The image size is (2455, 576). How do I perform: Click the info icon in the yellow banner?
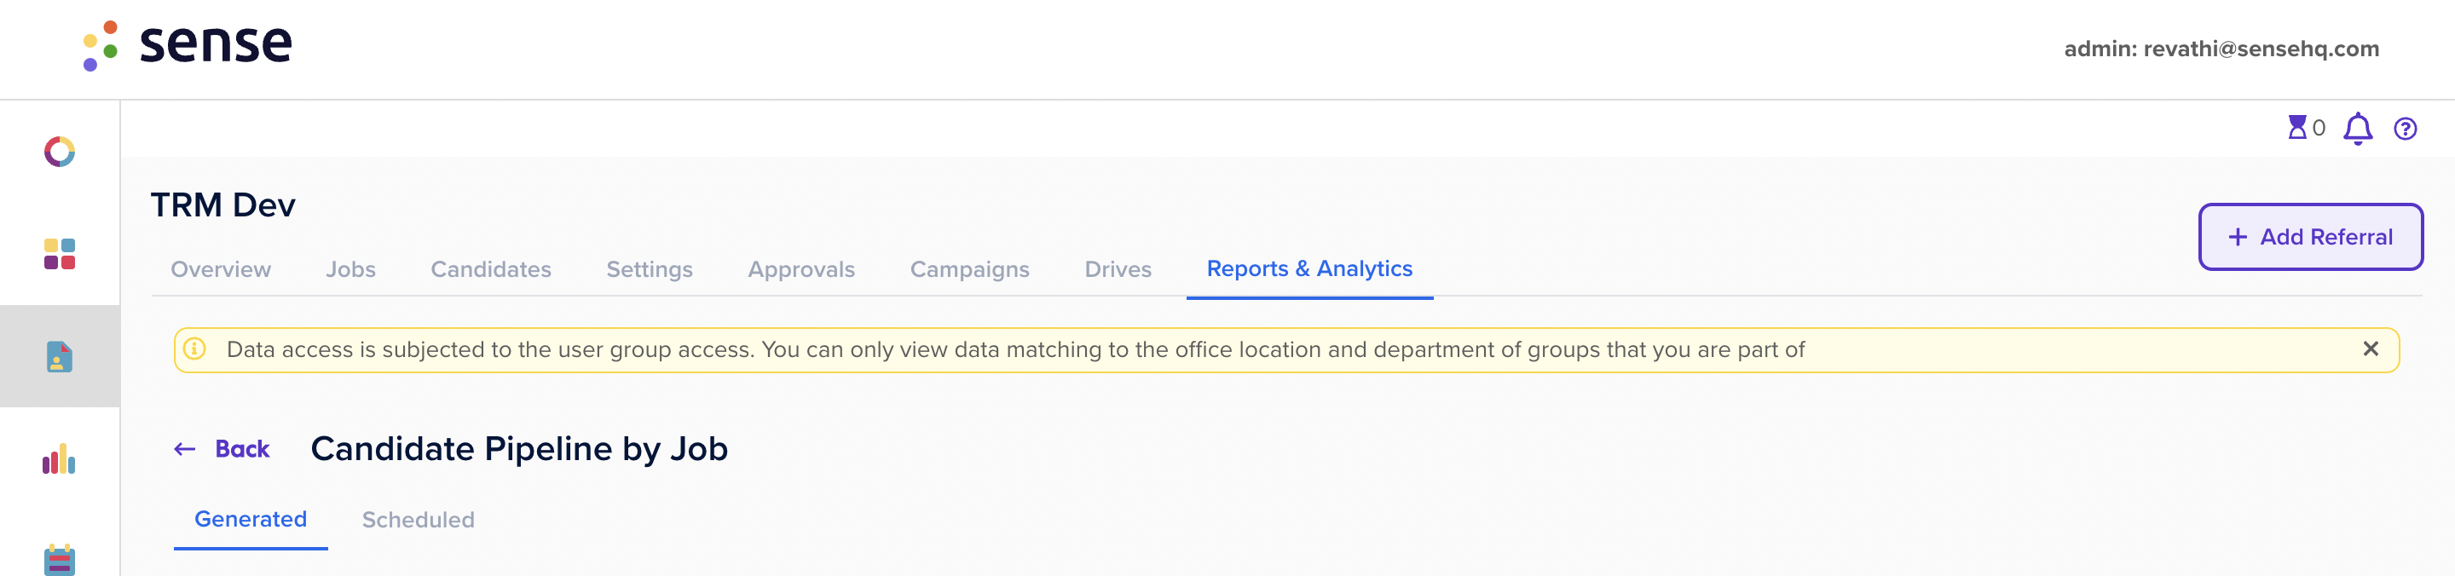pyautogui.click(x=194, y=348)
